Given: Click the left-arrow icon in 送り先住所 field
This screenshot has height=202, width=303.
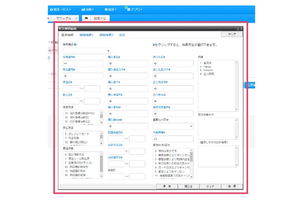Looking at the screenshot, I should pyautogui.click(x=156, y=89).
